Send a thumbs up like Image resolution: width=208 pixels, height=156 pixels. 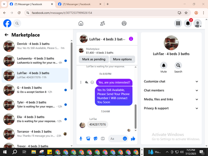pyautogui.click(x=133, y=139)
